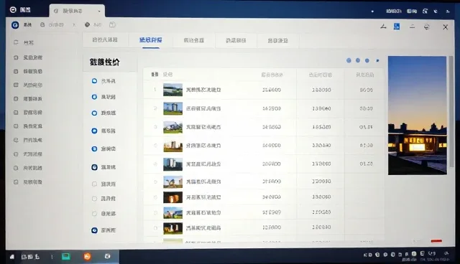Switch to the third tab in the tab row
The height and width of the screenshot is (264, 460).
point(193,40)
